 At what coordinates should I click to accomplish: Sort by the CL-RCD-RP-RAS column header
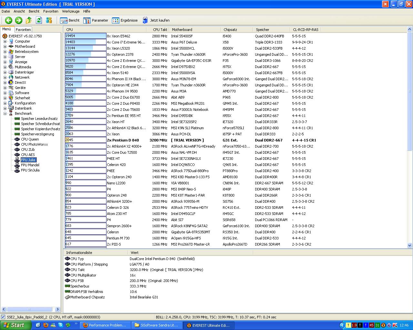click(x=305, y=30)
